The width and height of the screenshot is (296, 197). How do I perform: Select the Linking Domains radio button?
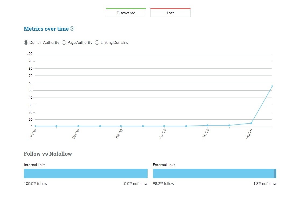[97, 42]
